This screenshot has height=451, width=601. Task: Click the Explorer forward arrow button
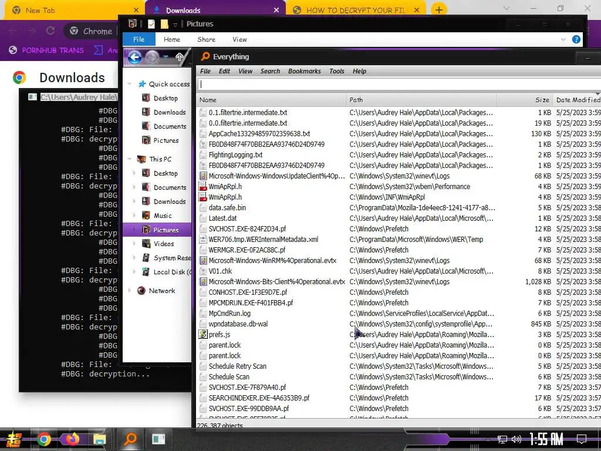click(x=152, y=58)
